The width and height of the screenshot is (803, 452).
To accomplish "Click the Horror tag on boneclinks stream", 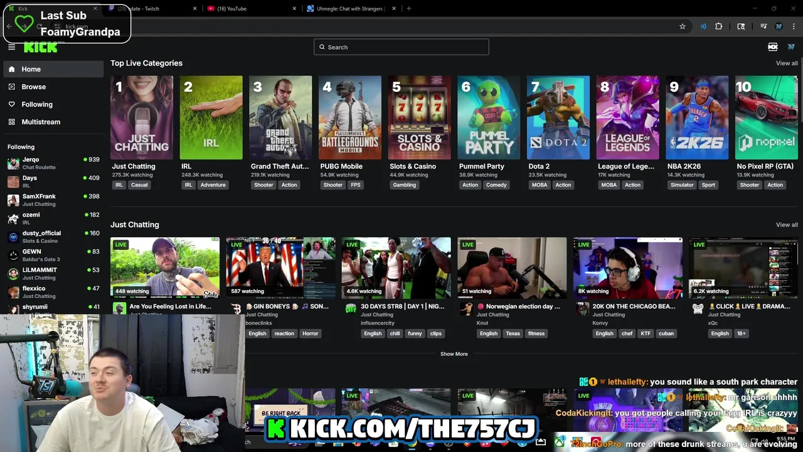I will point(311,333).
